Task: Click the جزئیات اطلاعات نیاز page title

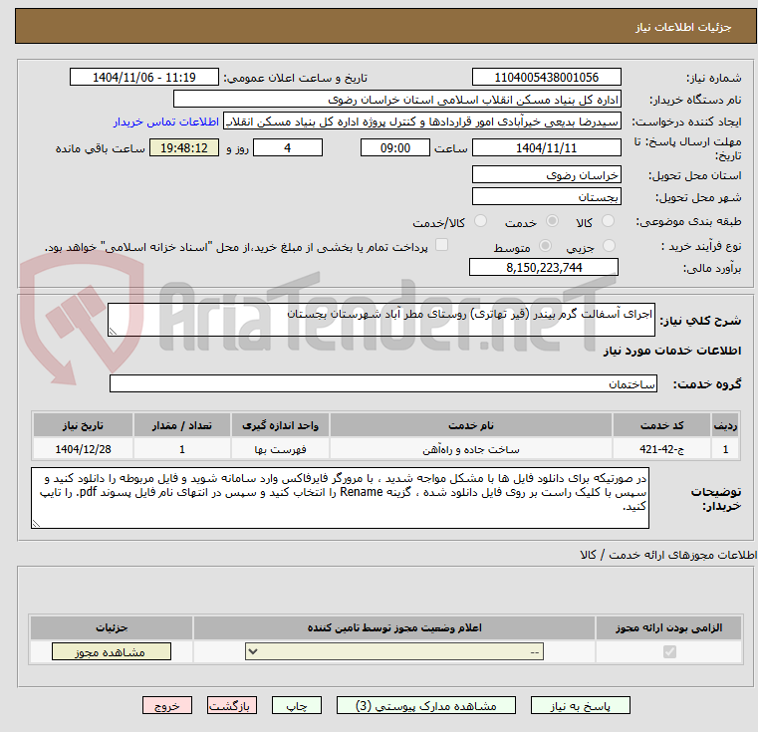Action: pos(683,27)
